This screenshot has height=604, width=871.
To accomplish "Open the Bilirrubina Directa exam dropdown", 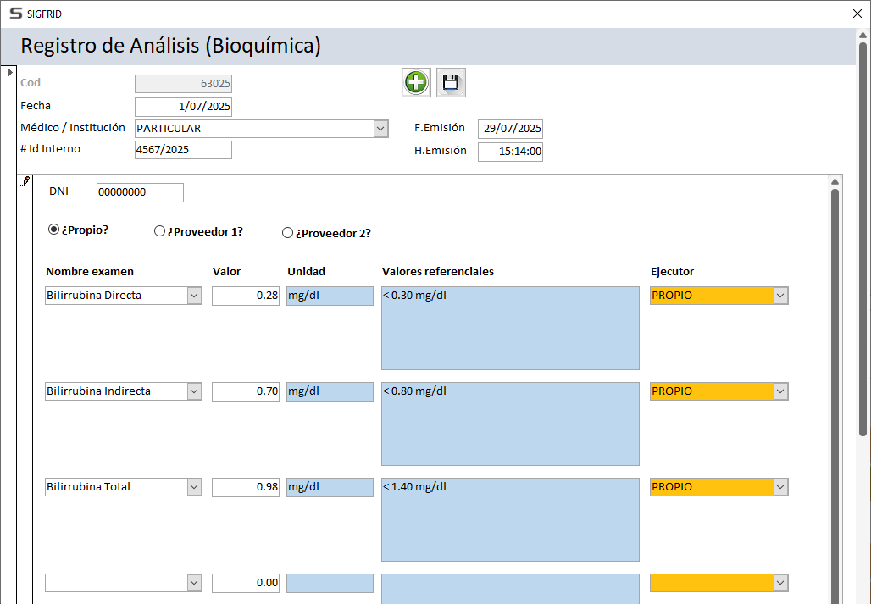I will tap(194, 296).
